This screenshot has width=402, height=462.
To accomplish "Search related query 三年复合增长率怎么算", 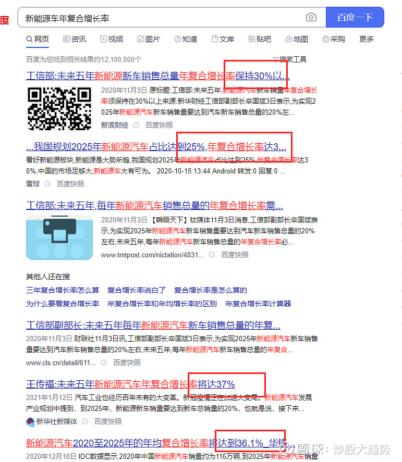I will pos(63,290).
